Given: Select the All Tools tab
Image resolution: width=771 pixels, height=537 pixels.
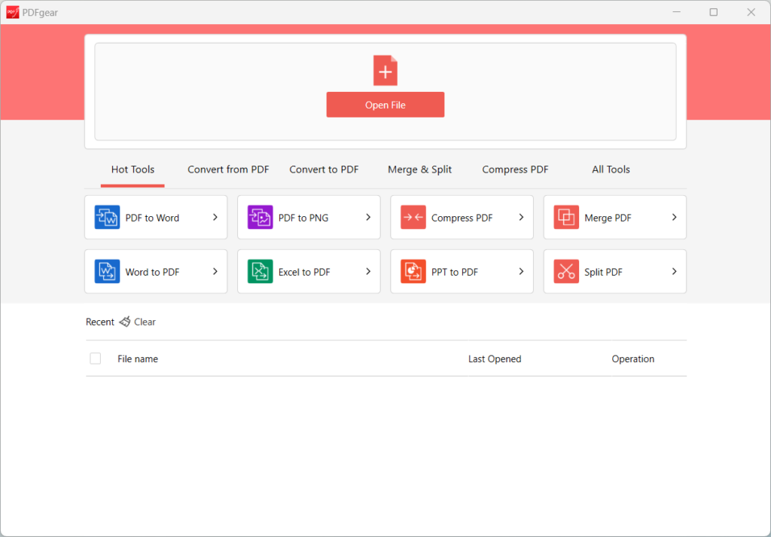Looking at the screenshot, I should pyautogui.click(x=611, y=169).
